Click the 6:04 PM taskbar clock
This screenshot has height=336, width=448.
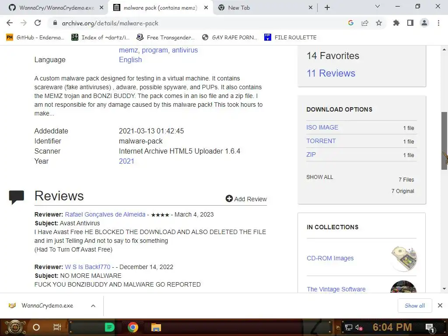point(392,327)
